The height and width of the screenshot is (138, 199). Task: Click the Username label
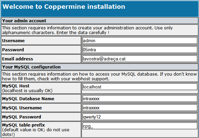pos(13,40)
